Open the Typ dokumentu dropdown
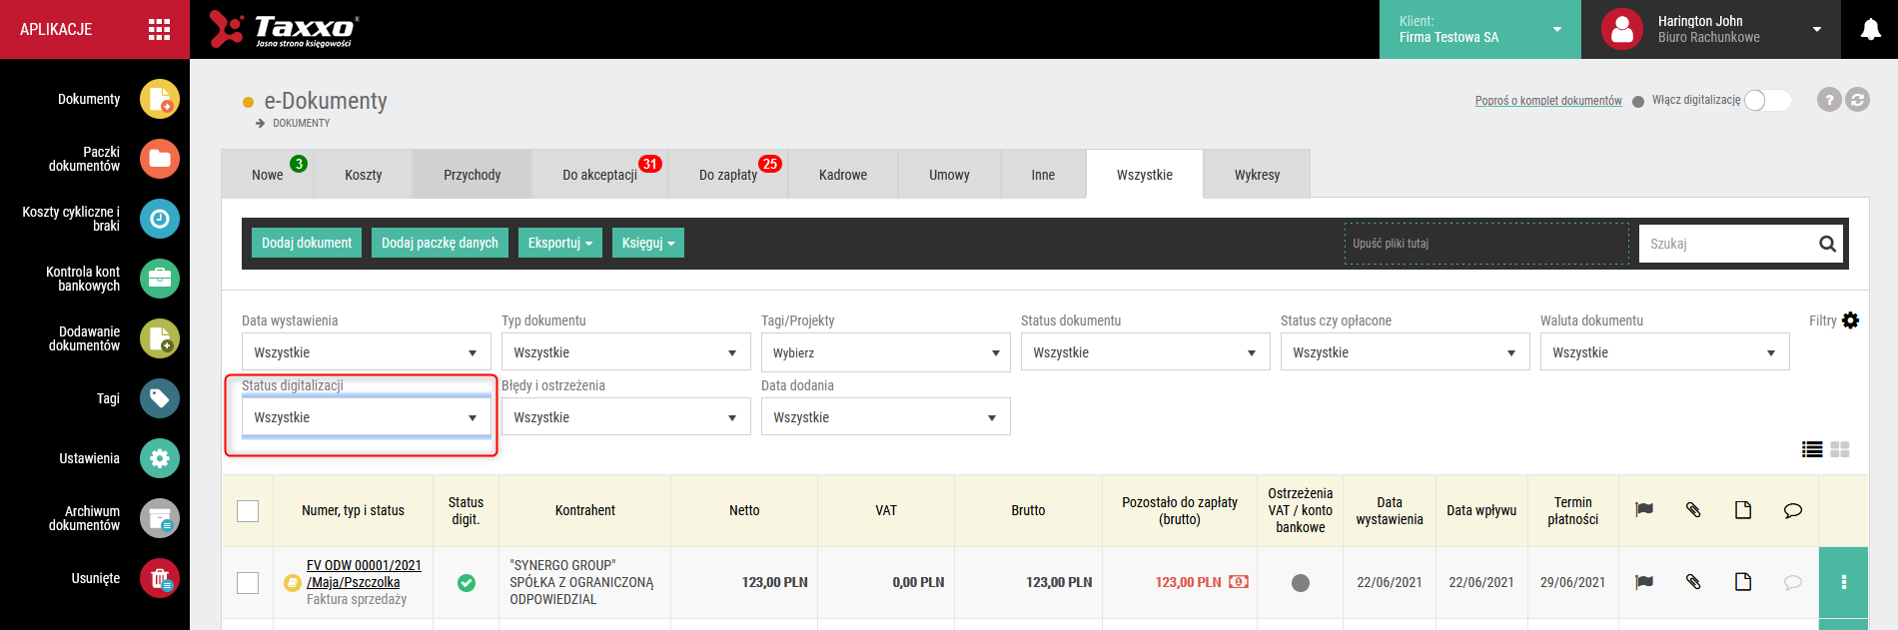 pos(626,352)
